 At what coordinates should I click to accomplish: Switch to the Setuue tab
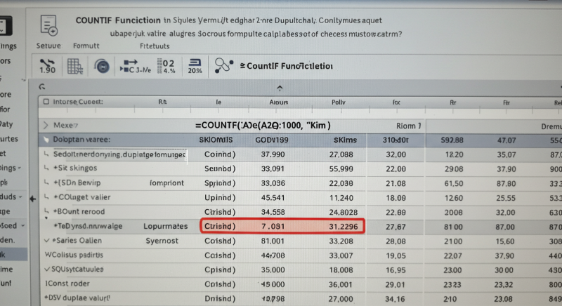[x=48, y=46]
